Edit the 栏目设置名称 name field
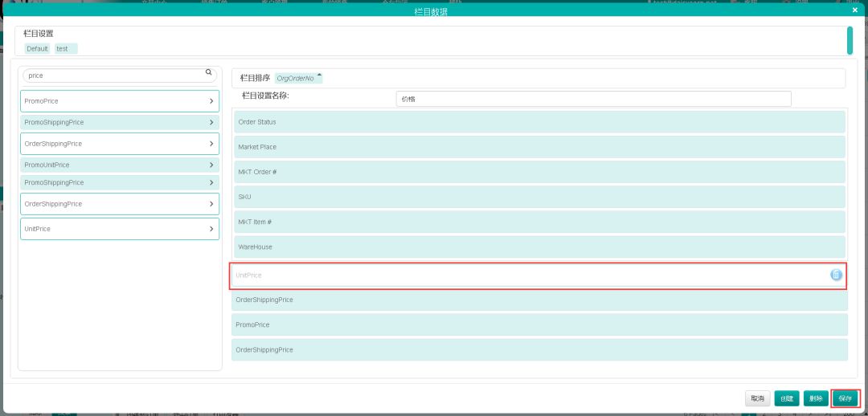Image resolution: width=868 pixels, height=416 pixels. tap(593, 99)
